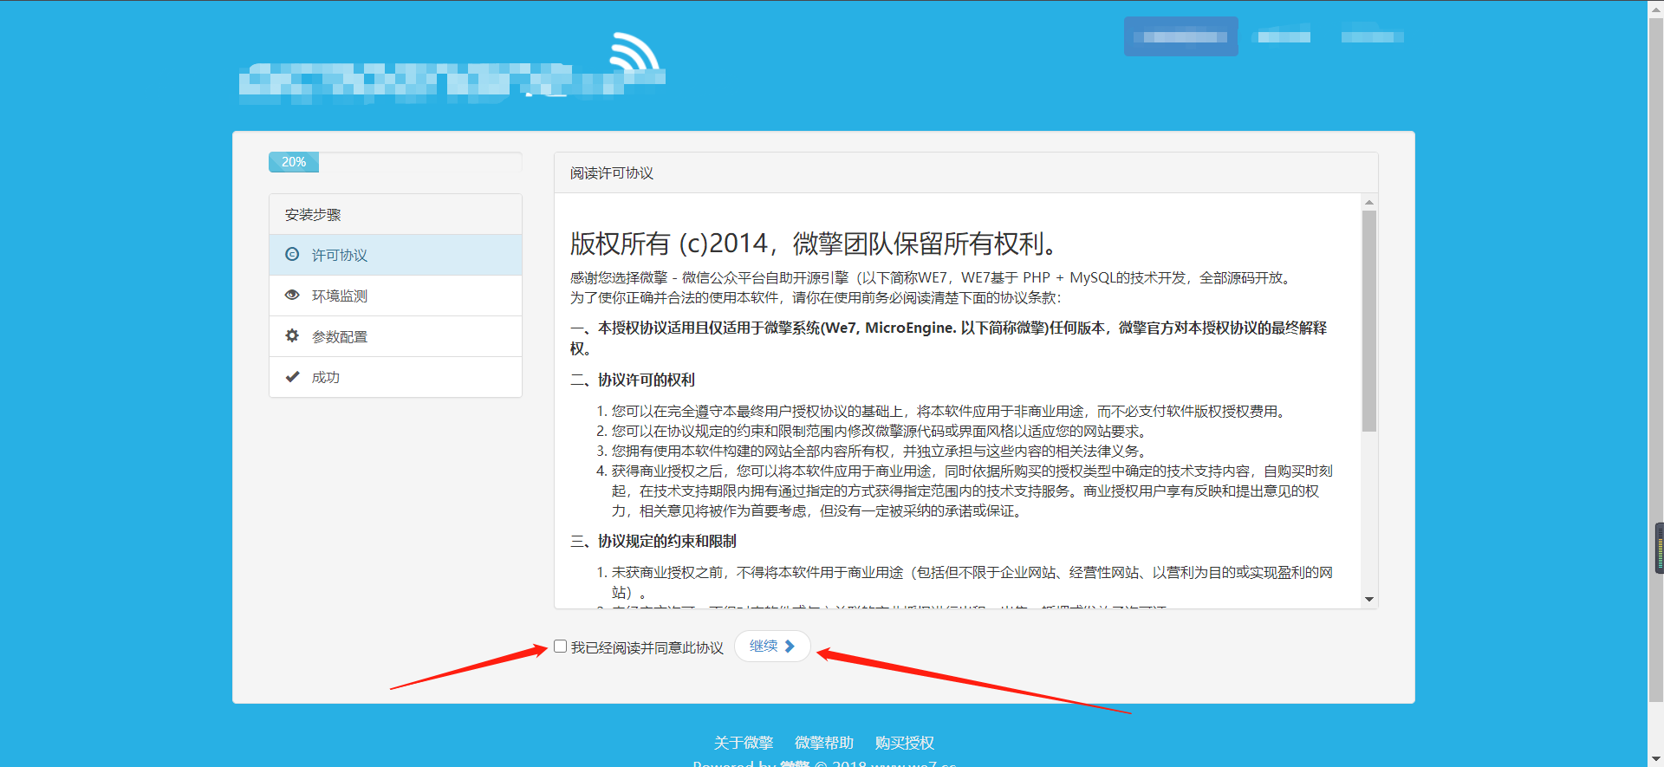The width and height of the screenshot is (1664, 767).
Task: Open the 微擎帮助 footer link
Action: click(824, 743)
